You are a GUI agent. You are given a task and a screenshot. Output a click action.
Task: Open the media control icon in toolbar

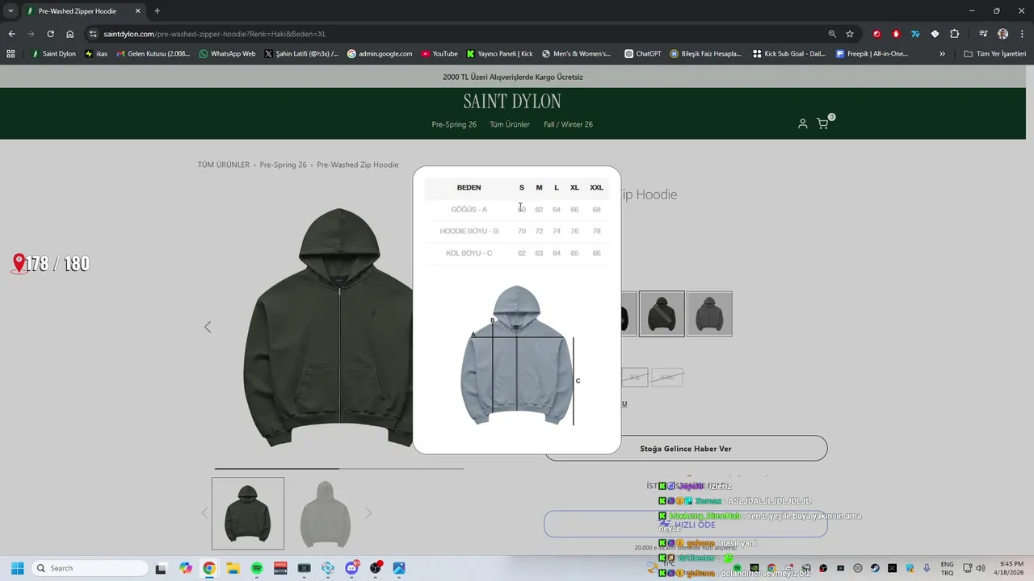(983, 34)
